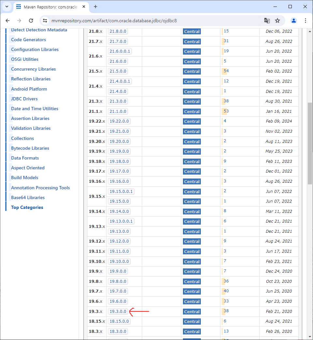This screenshot has width=313, height=340.
Task: Select the 21.6.x version group label
Action: click(x=96, y=56)
